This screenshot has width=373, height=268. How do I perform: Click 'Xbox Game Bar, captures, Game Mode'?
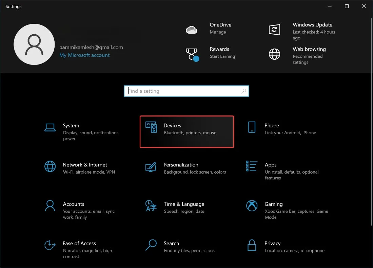pos(297,214)
